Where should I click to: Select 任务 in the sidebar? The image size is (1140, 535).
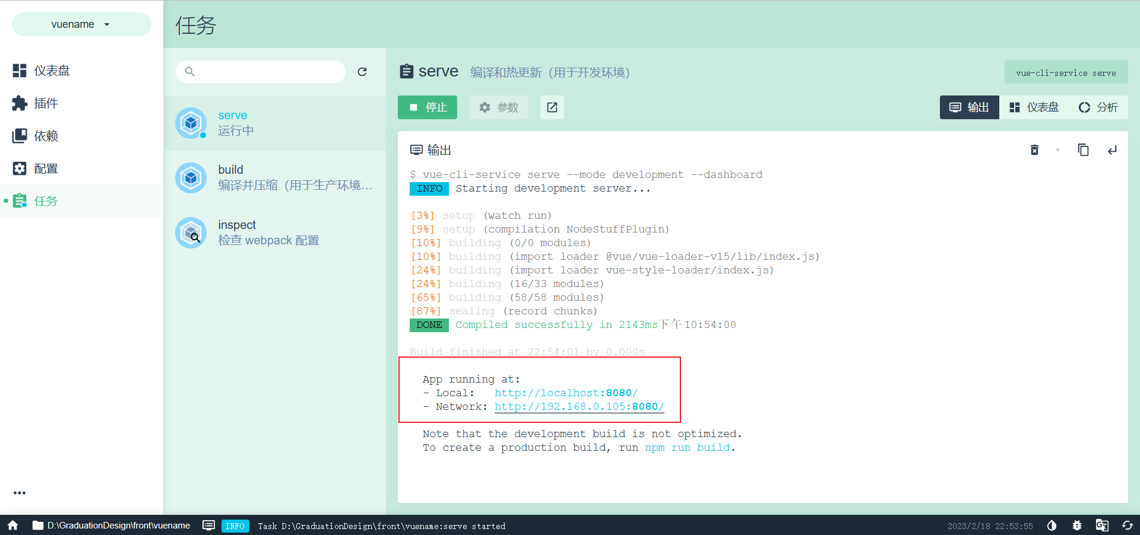81,201
